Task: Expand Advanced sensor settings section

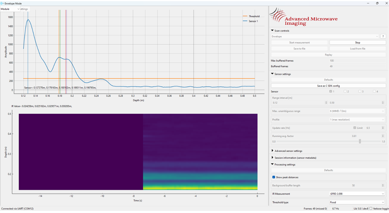Action: click(272, 151)
